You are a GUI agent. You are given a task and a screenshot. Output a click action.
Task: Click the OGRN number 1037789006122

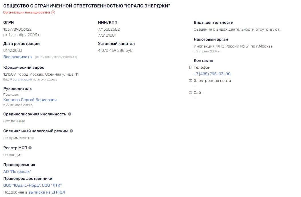[x=17, y=29]
